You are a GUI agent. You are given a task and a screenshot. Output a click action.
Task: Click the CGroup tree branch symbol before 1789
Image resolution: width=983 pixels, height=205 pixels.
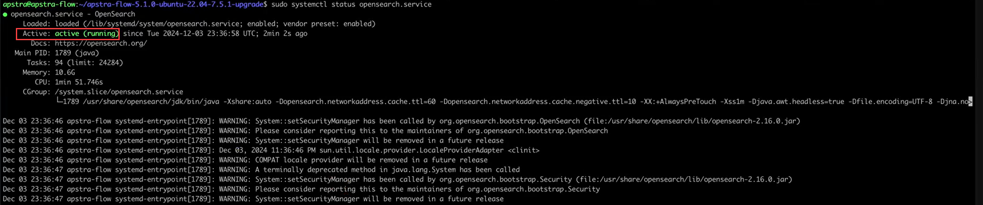click(59, 102)
